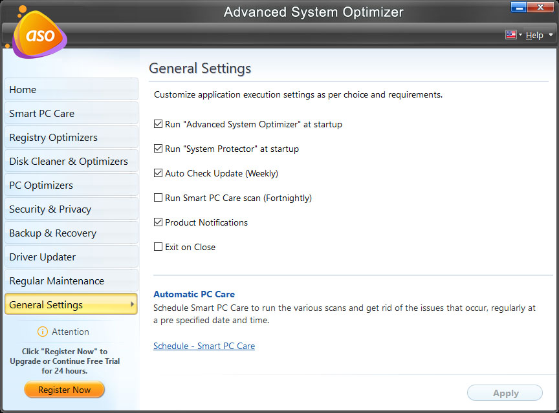Switch to Driver Updater
The width and height of the screenshot is (559, 413).
click(71, 257)
